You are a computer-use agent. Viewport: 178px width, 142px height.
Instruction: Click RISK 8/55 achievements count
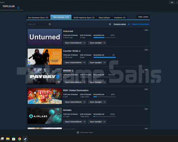pos(113,94)
